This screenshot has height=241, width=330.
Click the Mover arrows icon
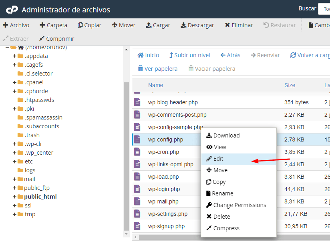(x=115, y=25)
